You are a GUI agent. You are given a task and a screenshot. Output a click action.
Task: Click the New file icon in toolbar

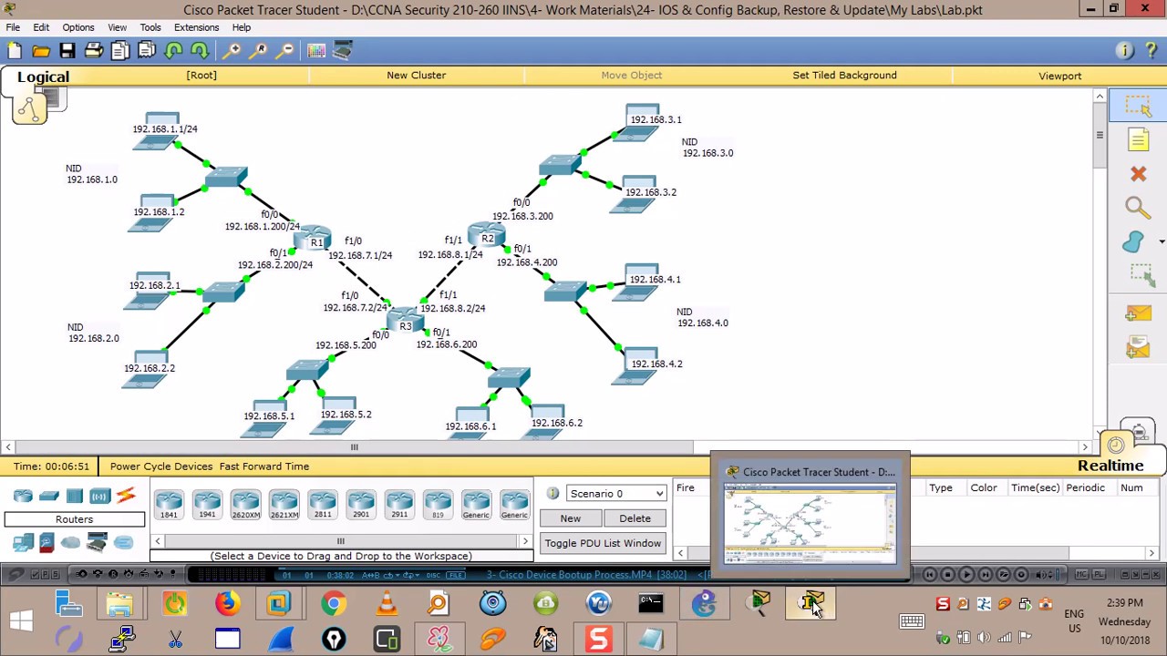(14, 51)
